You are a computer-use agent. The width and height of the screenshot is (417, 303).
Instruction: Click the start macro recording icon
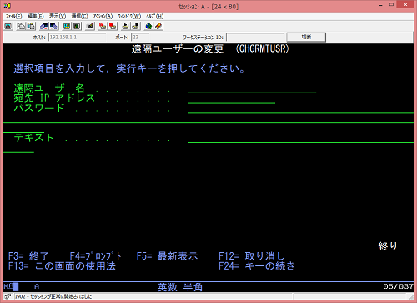tap(103, 27)
